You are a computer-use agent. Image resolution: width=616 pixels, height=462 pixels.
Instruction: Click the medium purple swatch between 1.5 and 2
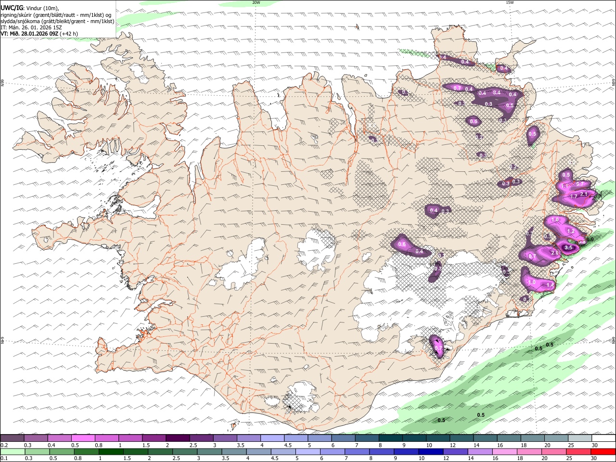154,438
